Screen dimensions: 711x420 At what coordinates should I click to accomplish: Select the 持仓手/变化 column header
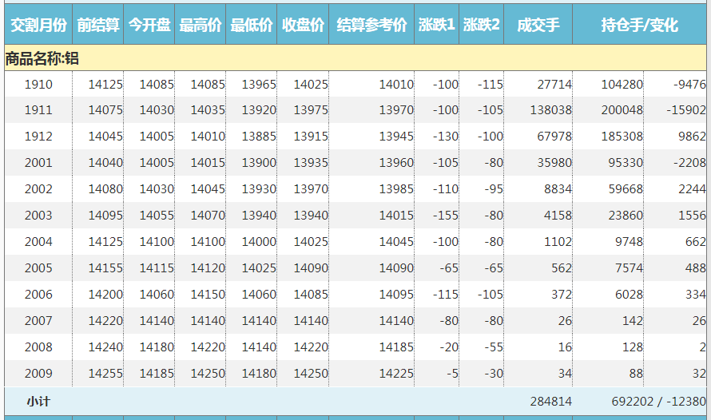point(640,26)
